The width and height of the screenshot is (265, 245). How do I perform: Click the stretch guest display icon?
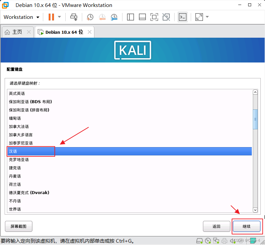coord(199,17)
